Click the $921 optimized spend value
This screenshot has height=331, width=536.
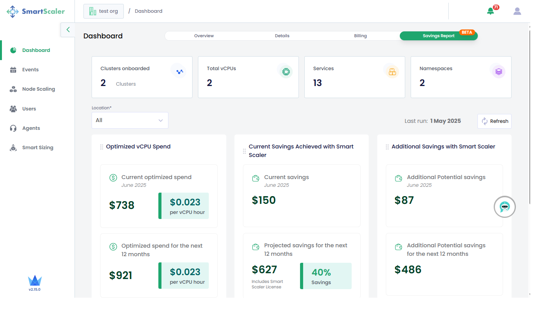(x=121, y=275)
